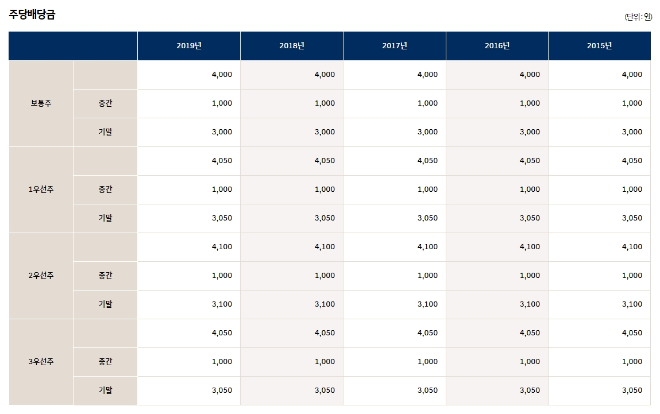The height and width of the screenshot is (414, 660).
Task: Click 중간 label under 1우선주
Action: 105,189
